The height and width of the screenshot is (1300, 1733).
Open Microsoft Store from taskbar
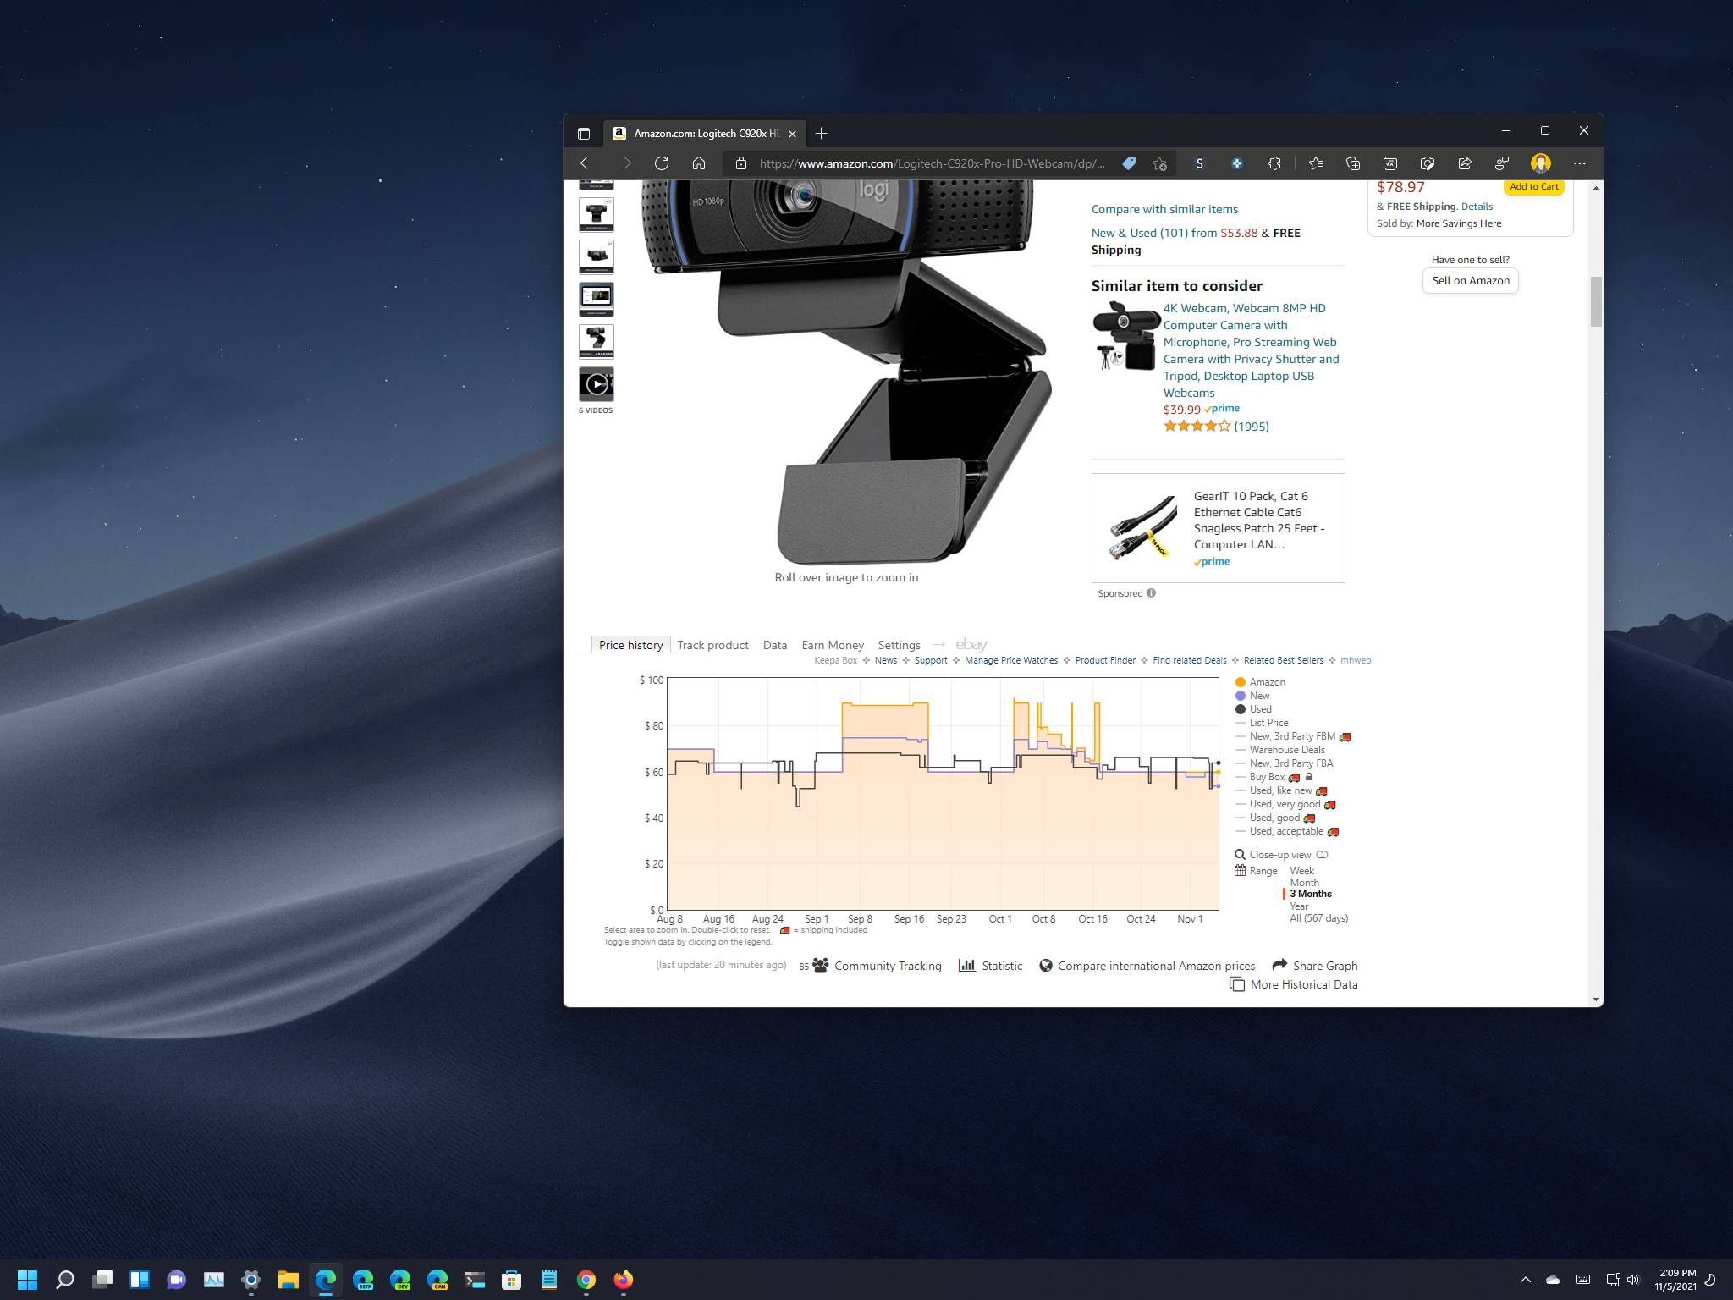coord(511,1279)
